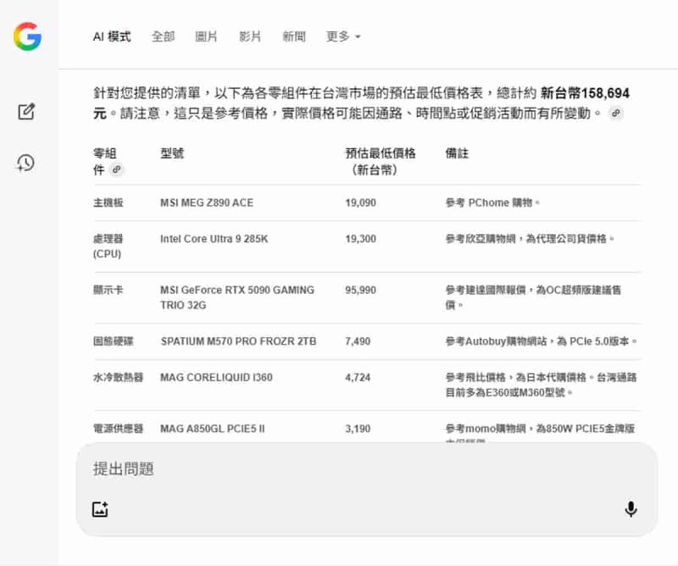Click the 備註 column header
Viewport: 678px width, 566px height.
pyautogui.click(x=457, y=153)
